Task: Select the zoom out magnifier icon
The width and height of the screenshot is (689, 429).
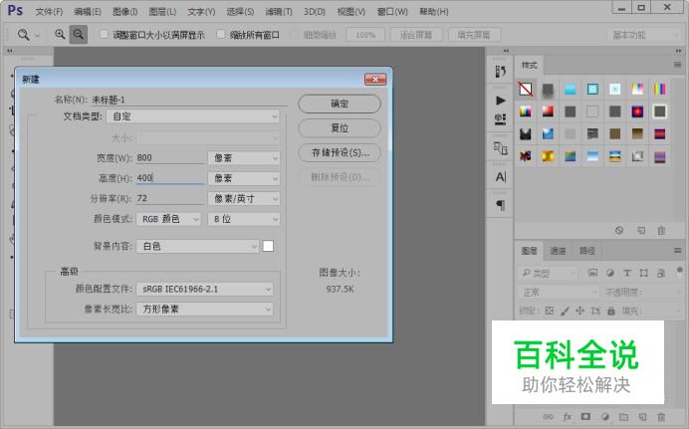Action: click(79, 34)
